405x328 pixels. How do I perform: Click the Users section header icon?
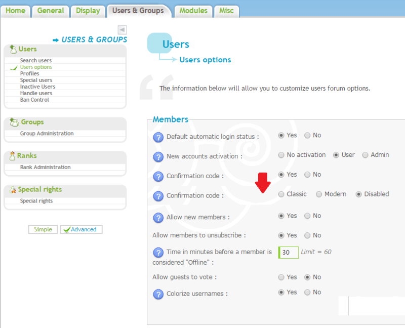tap(13, 49)
